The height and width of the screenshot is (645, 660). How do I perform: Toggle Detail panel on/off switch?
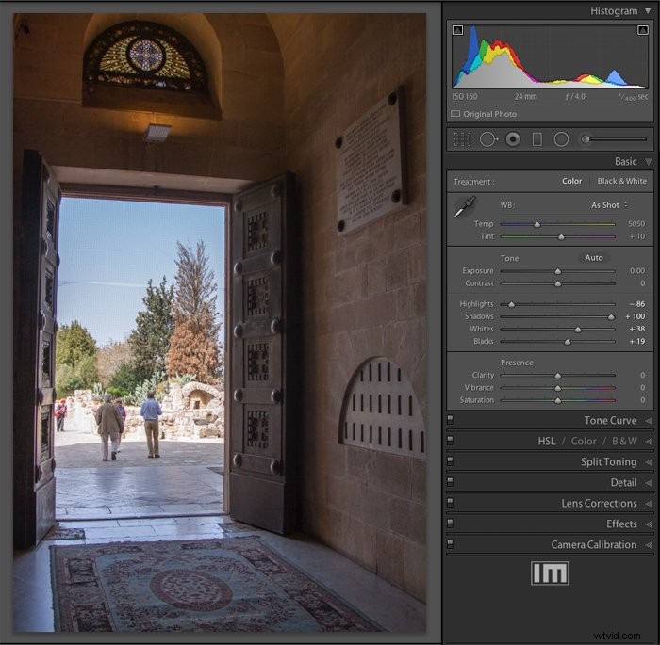coord(450,482)
